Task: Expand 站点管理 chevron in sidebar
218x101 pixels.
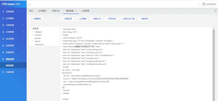Action: pyautogui.click(x=23, y=39)
